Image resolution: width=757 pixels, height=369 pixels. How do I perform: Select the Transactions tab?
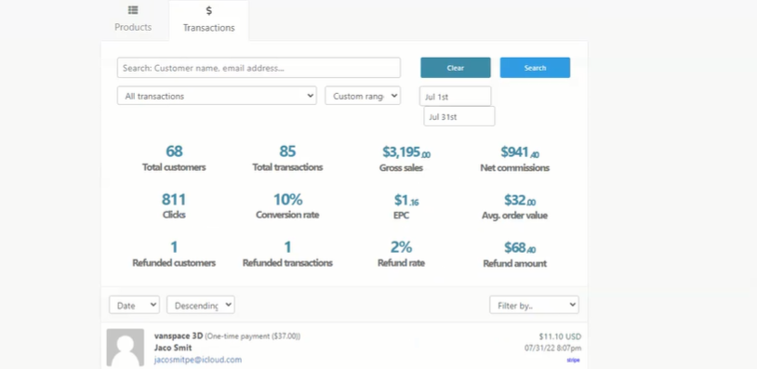pos(209,20)
